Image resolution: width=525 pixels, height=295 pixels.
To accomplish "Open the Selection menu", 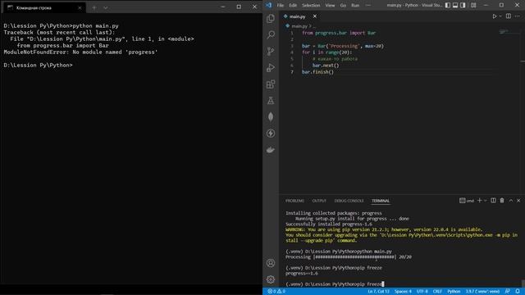I will 311,5.
